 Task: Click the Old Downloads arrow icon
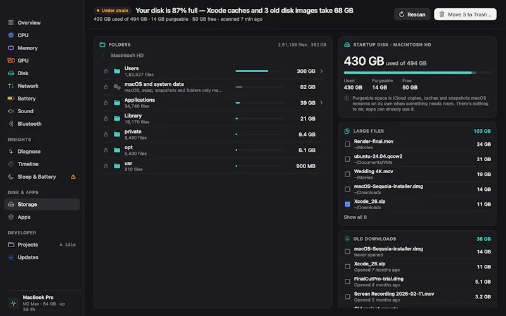coord(347,239)
